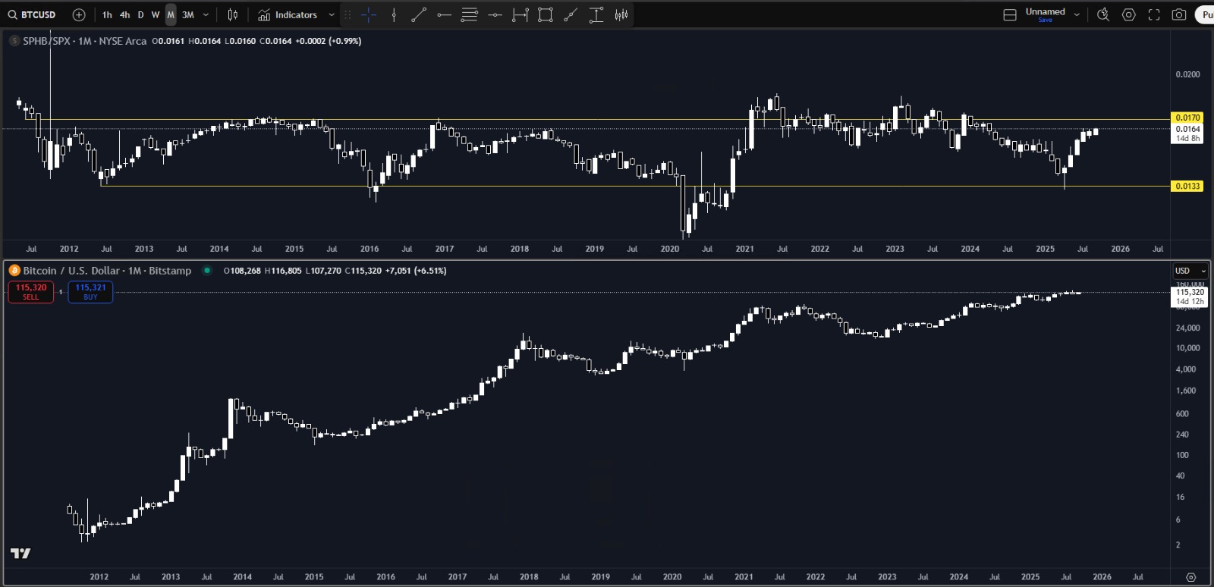Switch to the daily D timeframe

(x=140, y=14)
